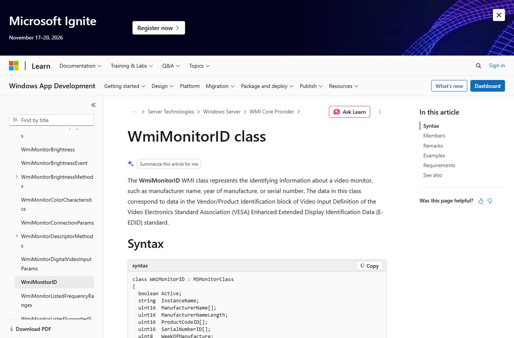
Task: Go to WMI Core Provider breadcrumb
Action: pos(272,112)
